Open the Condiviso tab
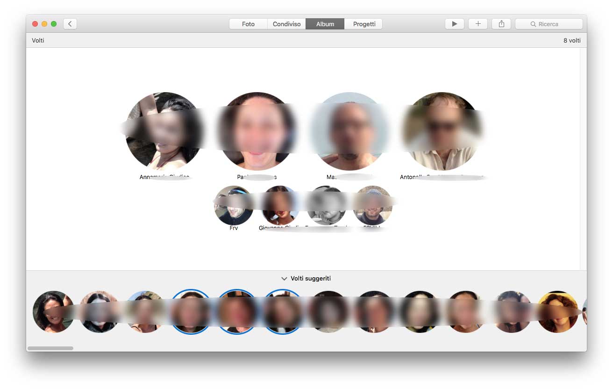The image size is (613, 389). (x=286, y=24)
